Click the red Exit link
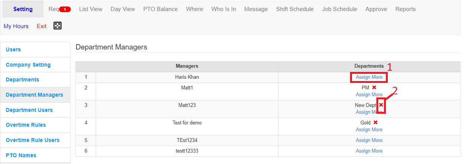This screenshot has height=164, width=467. pyautogui.click(x=42, y=26)
